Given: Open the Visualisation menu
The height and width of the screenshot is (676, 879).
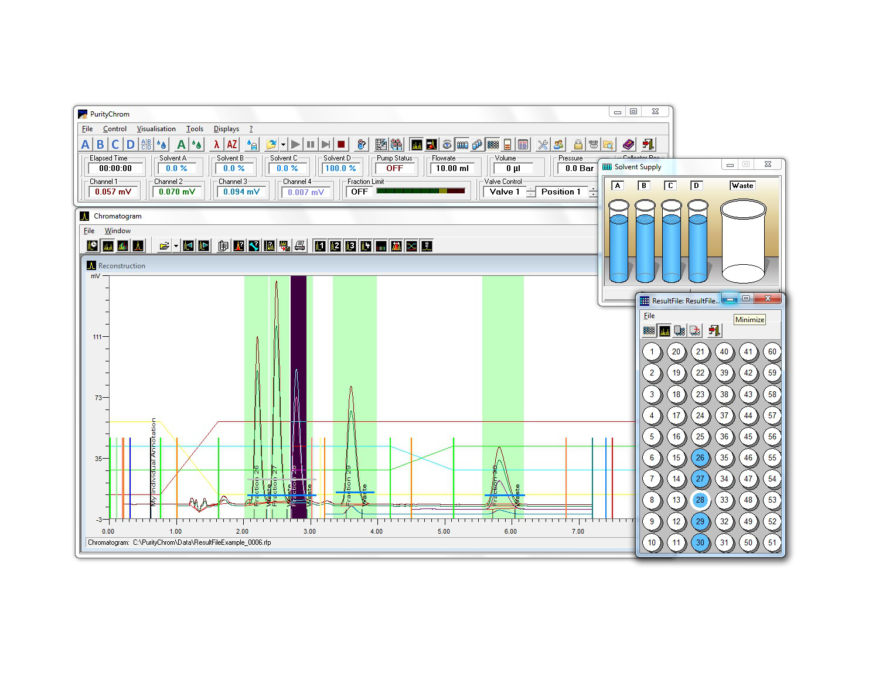Looking at the screenshot, I should pyautogui.click(x=156, y=129).
